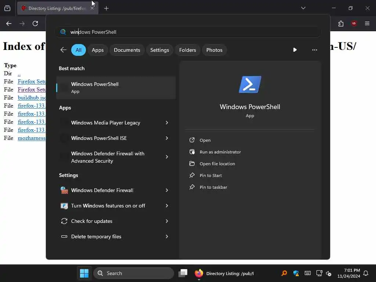The height and width of the screenshot is (282, 376).
Task: Click the Windows Defender Firewall brick icon
Action: (x=64, y=190)
